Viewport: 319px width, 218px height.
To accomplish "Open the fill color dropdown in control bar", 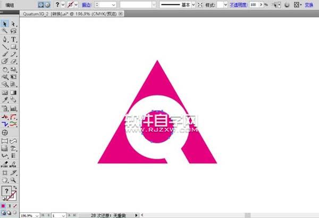I will pyautogui.click(x=63, y=5).
